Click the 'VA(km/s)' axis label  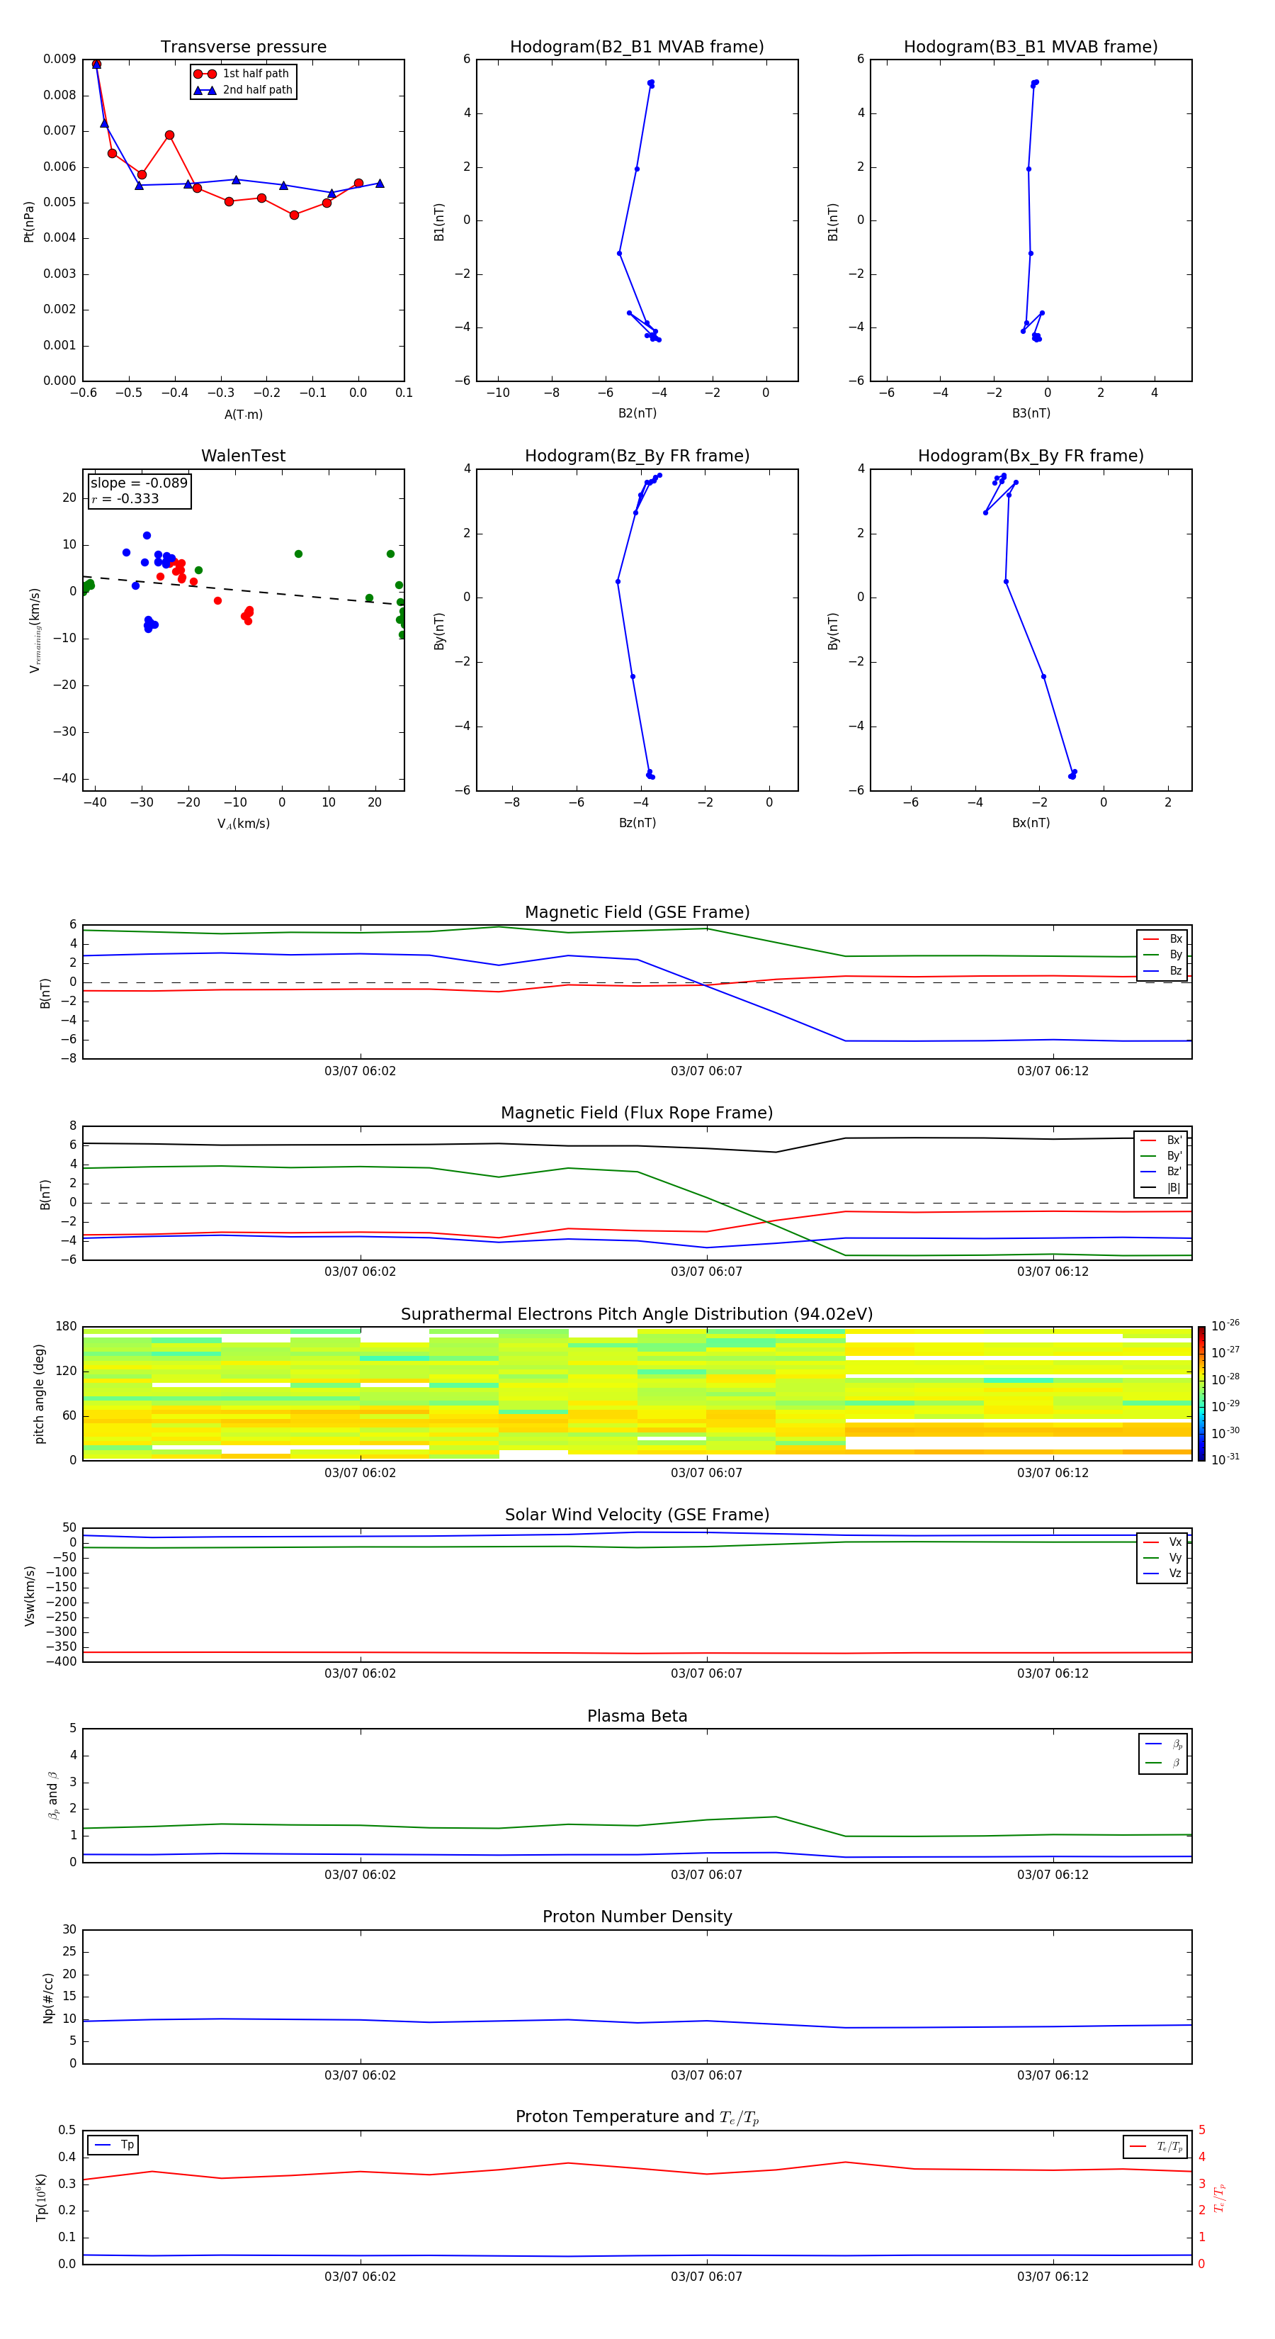pos(243,824)
